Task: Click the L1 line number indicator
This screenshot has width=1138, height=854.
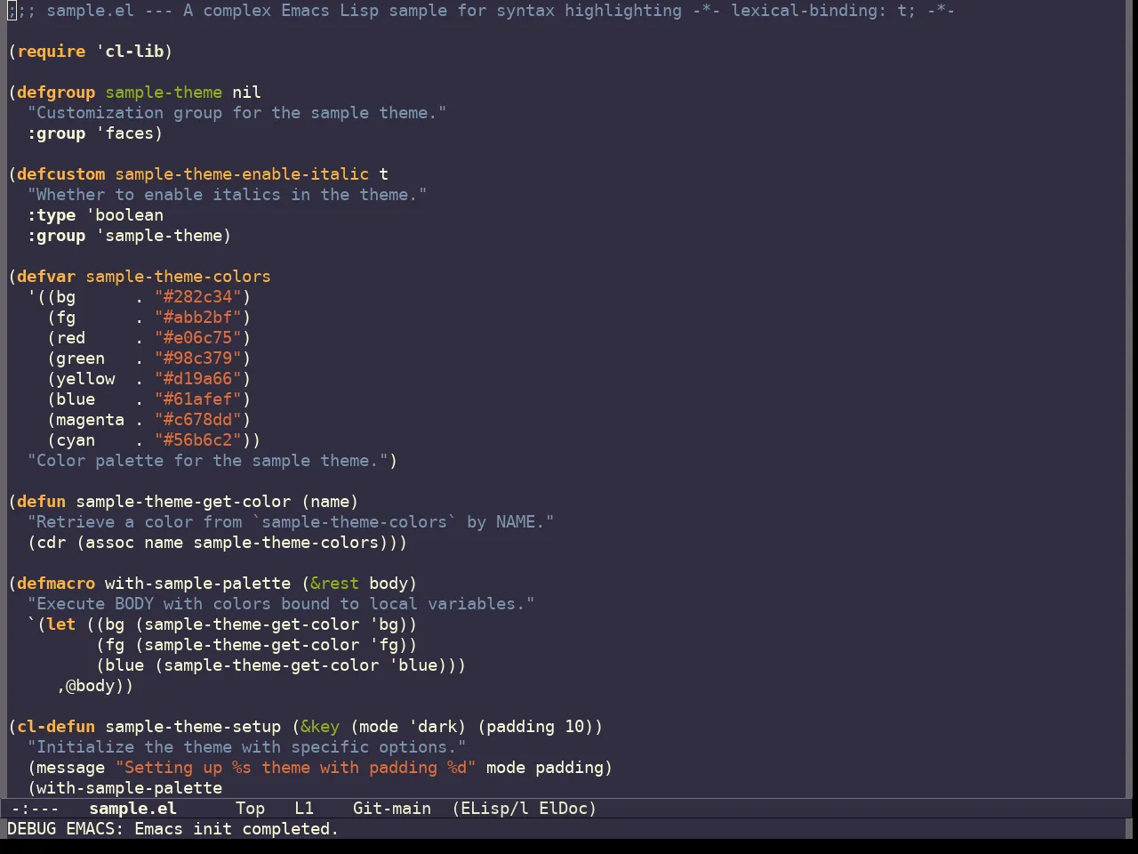Action: tap(304, 809)
